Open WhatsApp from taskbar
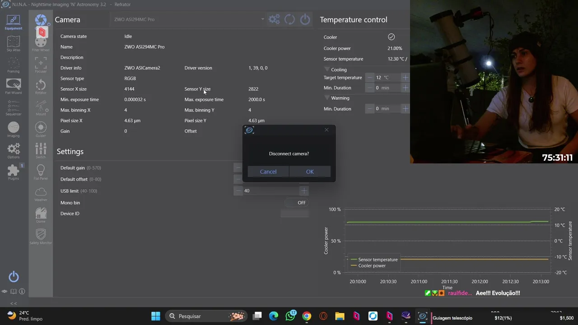 [290, 316]
